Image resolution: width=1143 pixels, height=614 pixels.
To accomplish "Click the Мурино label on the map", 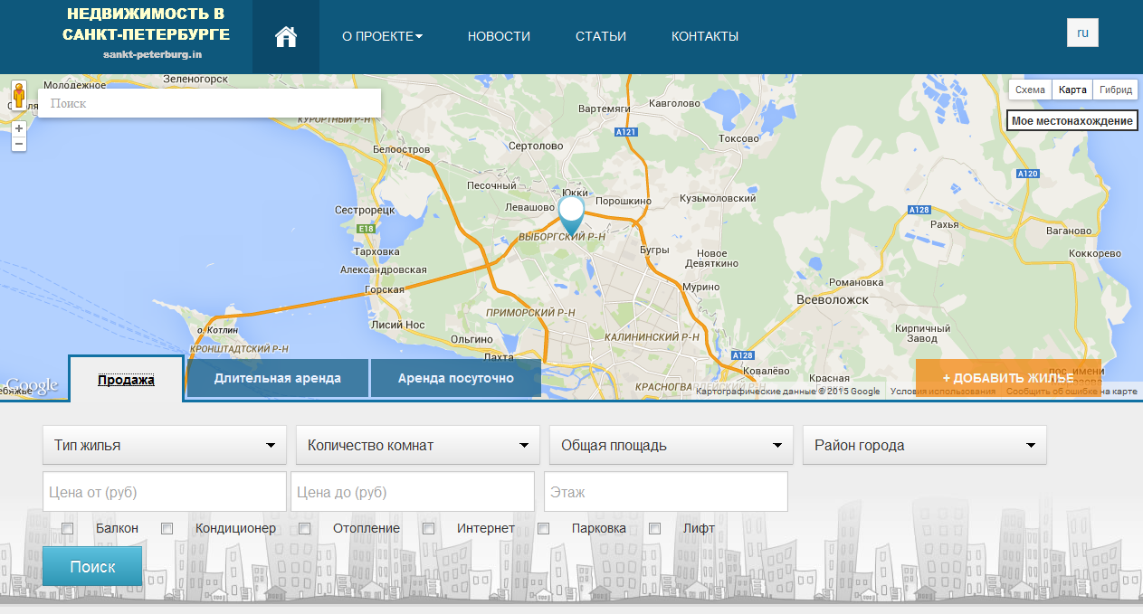I will [x=700, y=287].
